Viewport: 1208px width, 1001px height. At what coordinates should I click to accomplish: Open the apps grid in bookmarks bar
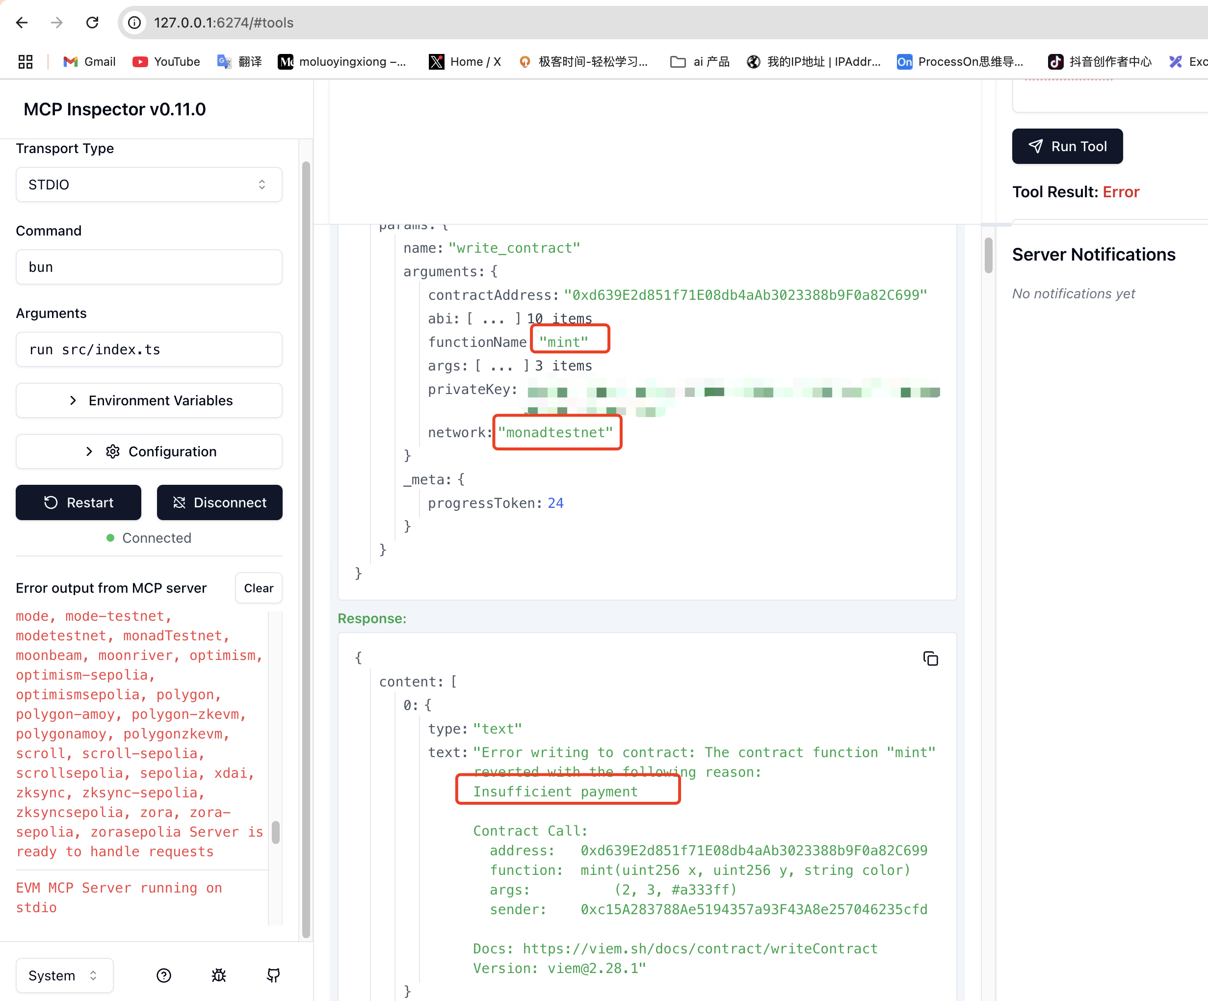point(26,61)
